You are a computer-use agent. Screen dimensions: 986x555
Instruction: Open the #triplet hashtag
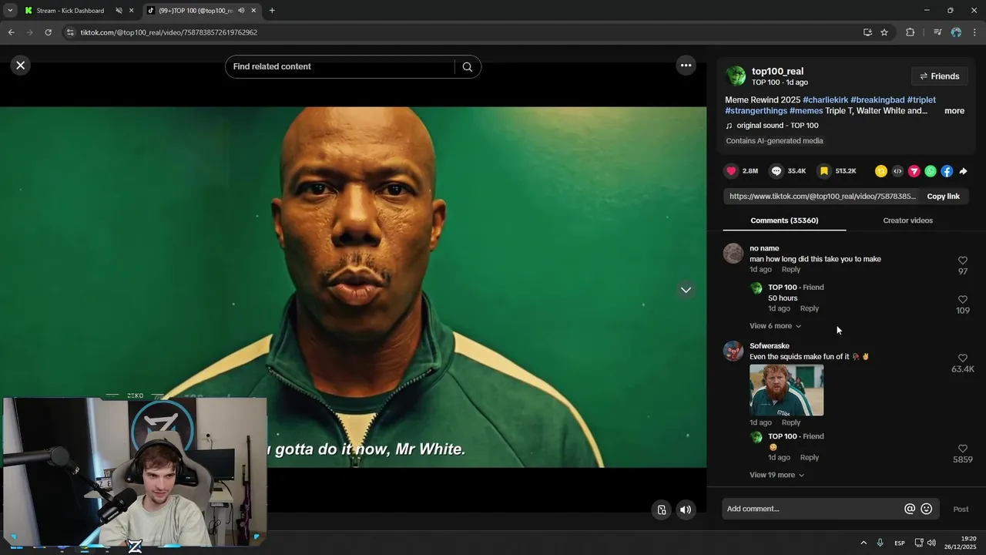(x=921, y=100)
